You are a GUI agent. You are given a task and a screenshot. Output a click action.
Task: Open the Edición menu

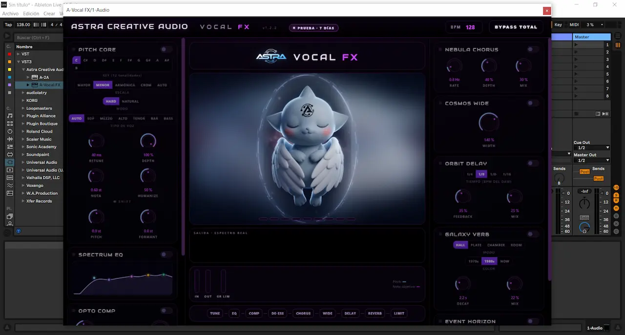click(31, 14)
